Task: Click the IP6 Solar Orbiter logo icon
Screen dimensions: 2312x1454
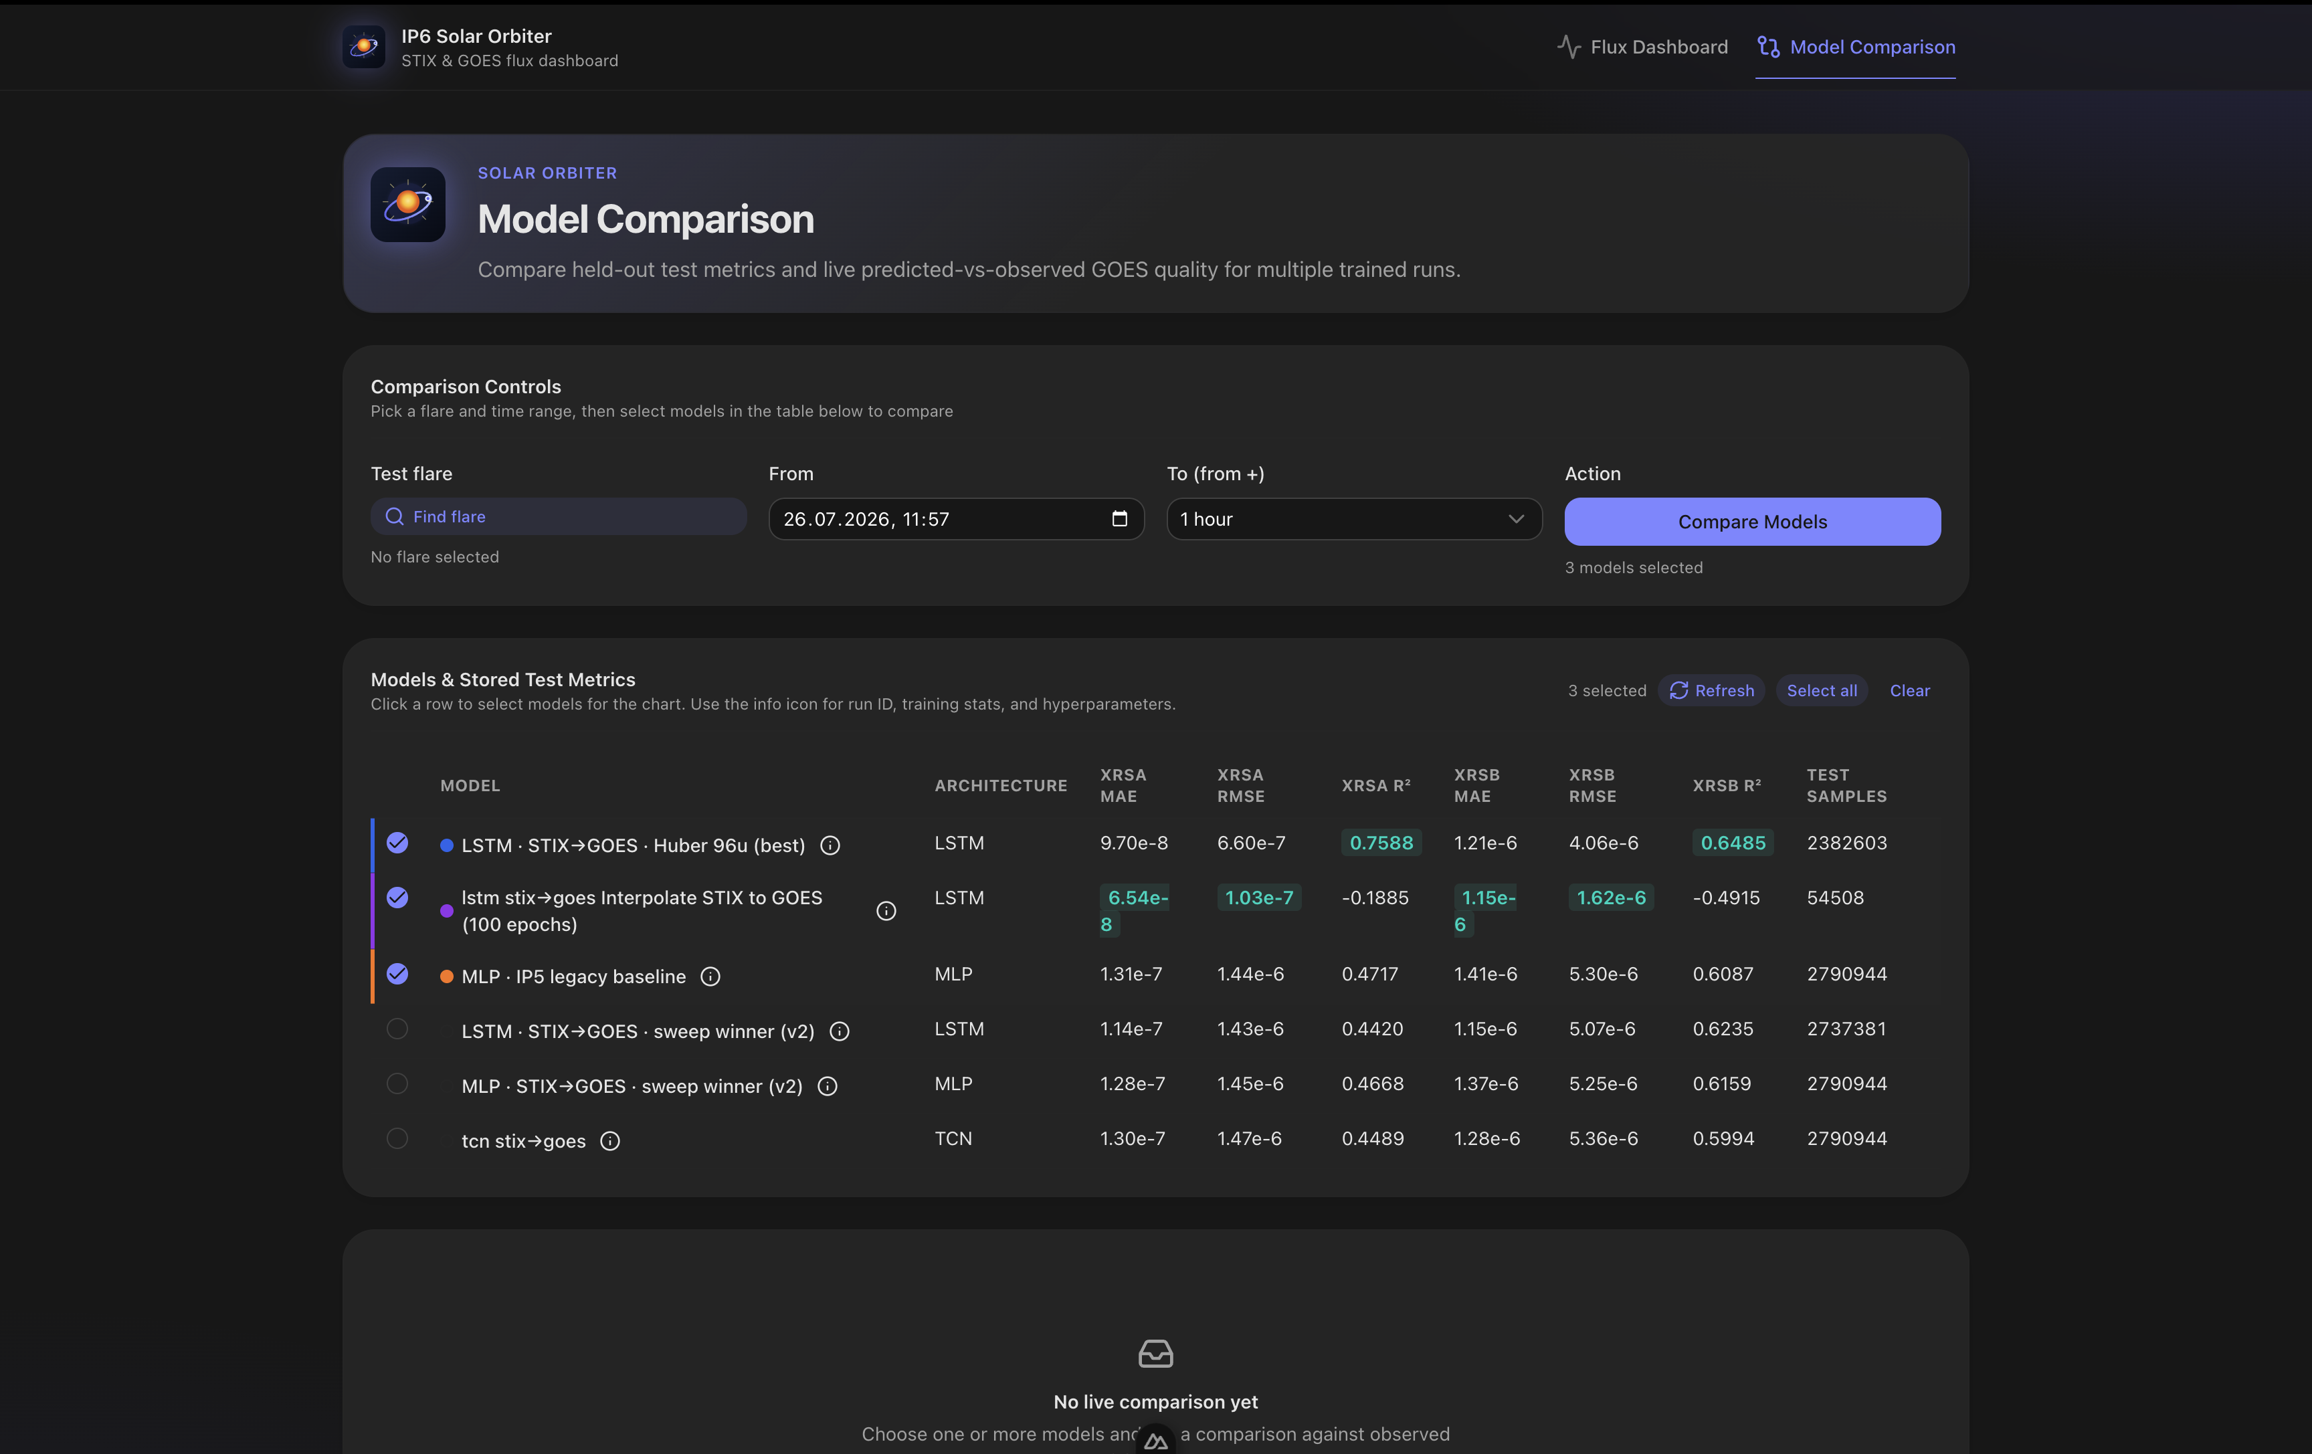Action: [364, 47]
